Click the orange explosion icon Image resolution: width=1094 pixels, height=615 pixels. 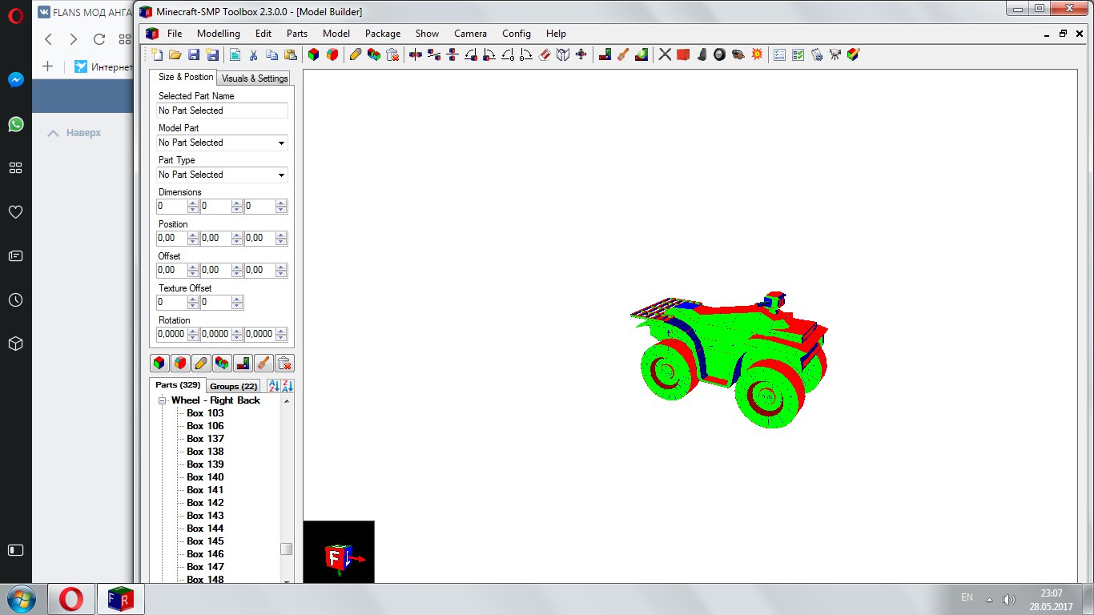(756, 54)
